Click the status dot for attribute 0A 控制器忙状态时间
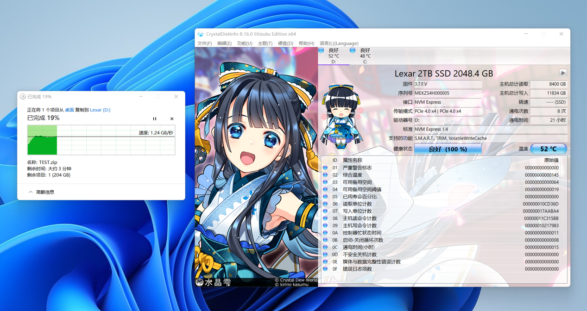Viewport: 587px width, 311px height. pyautogui.click(x=325, y=233)
